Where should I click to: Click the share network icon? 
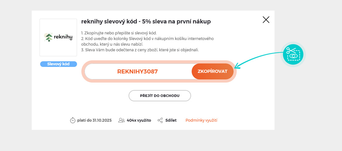tap(160, 120)
